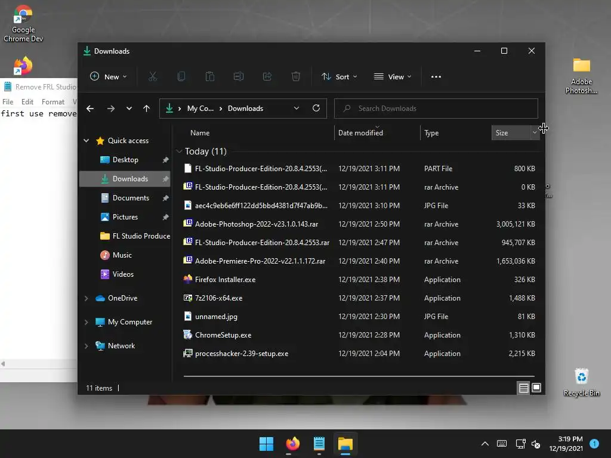Click the Cut scissors icon in toolbar
Screen dimensions: 611x458
point(153,77)
